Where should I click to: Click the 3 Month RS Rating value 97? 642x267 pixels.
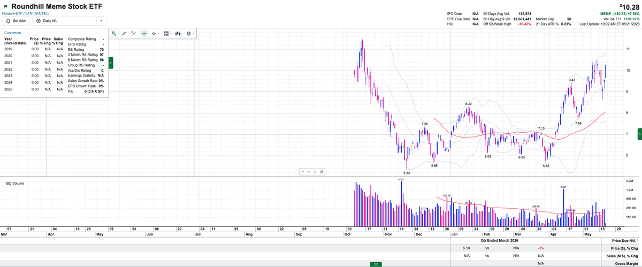click(102, 55)
